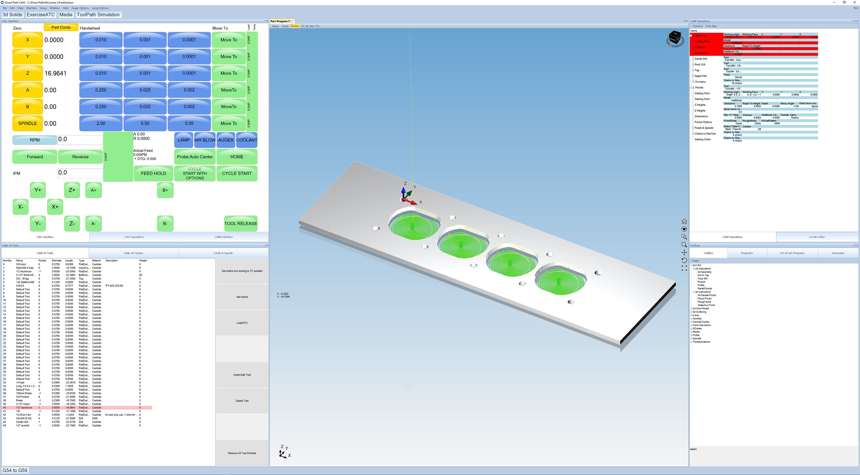
Task: Click the fit-to-screen arrows icon
Action: point(684,268)
